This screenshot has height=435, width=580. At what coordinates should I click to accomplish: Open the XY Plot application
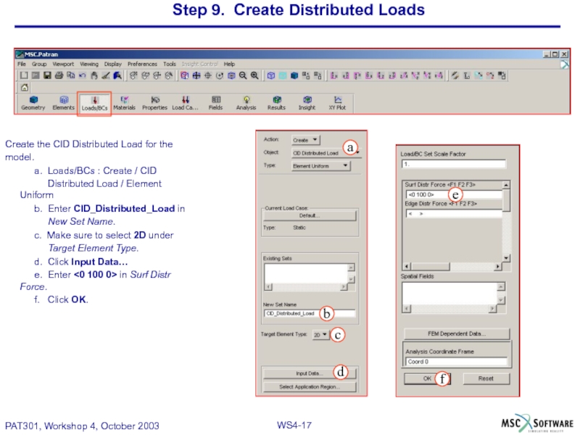[x=337, y=103]
